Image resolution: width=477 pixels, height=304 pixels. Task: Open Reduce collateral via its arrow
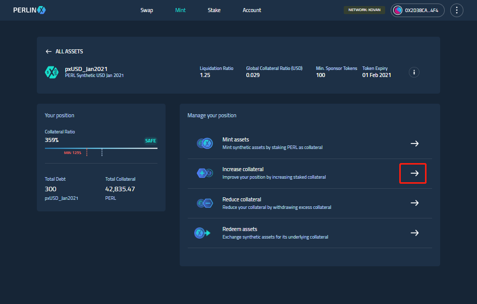414,203
